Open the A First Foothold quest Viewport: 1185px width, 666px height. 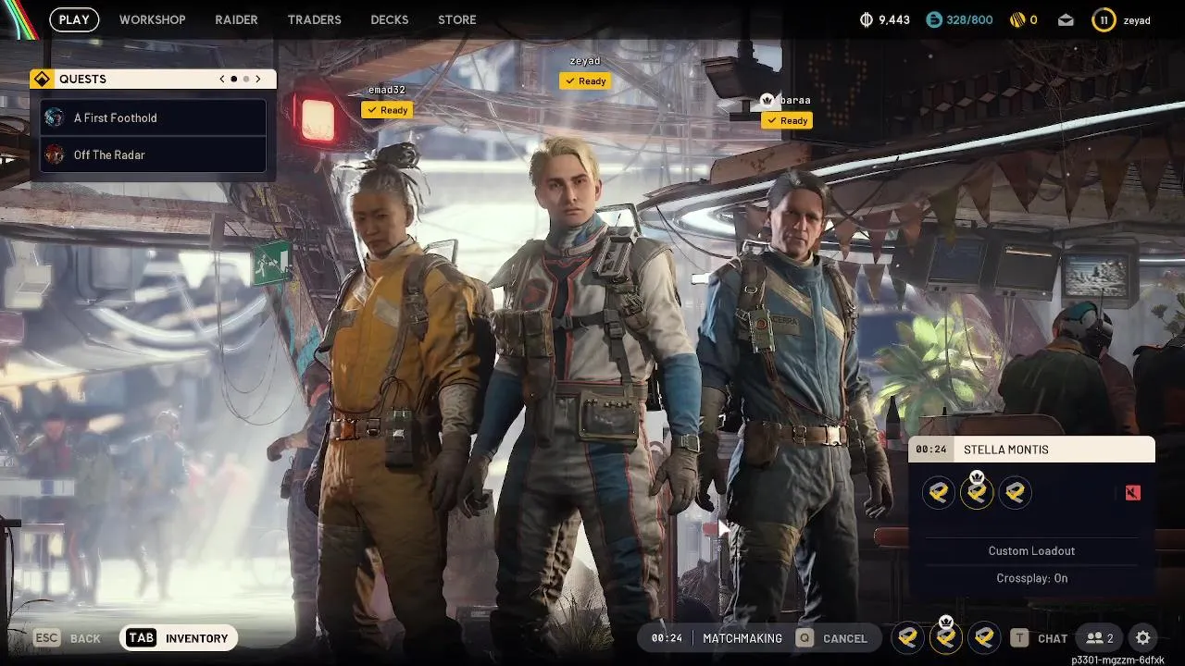tap(154, 117)
